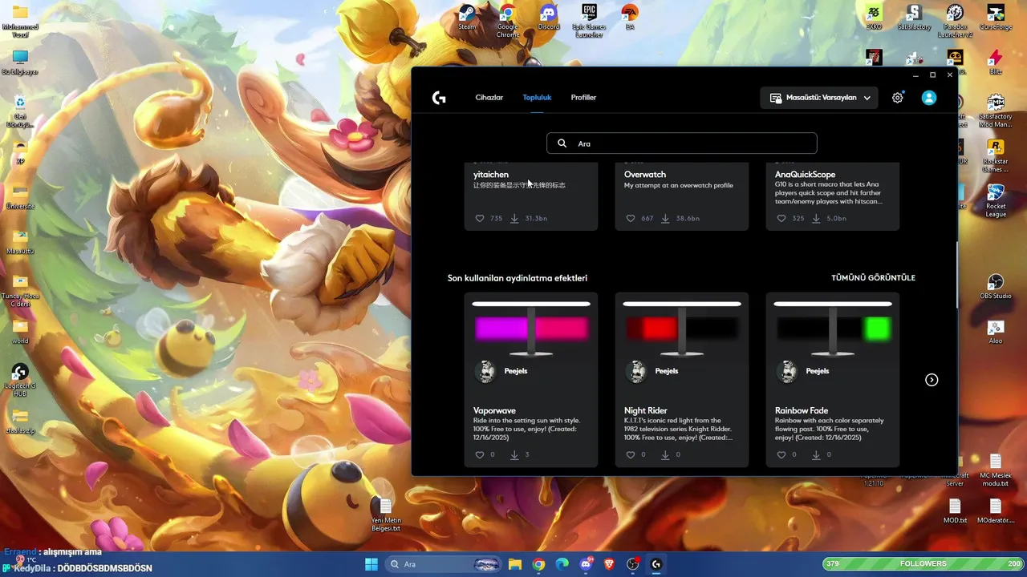Open the MOD.txt file on the desktop

955,510
